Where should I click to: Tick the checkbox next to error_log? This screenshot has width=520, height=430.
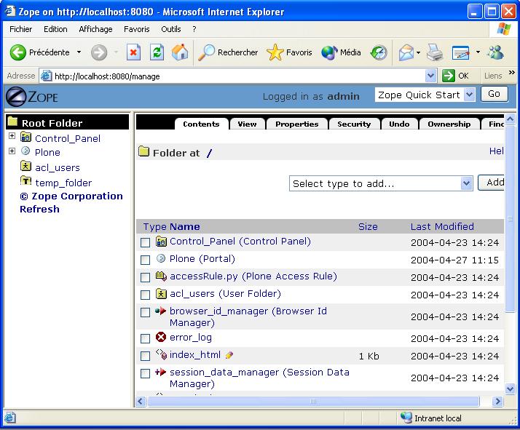tap(146, 338)
